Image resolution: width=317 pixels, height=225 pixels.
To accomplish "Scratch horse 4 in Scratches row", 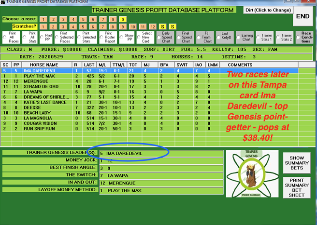I will 73,27.
